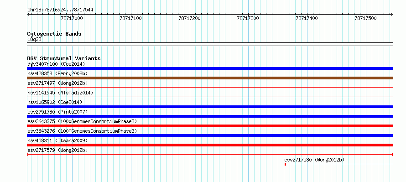Click the chr18:78716924..78717544 region label

pyautogui.click(x=60, y=10)
